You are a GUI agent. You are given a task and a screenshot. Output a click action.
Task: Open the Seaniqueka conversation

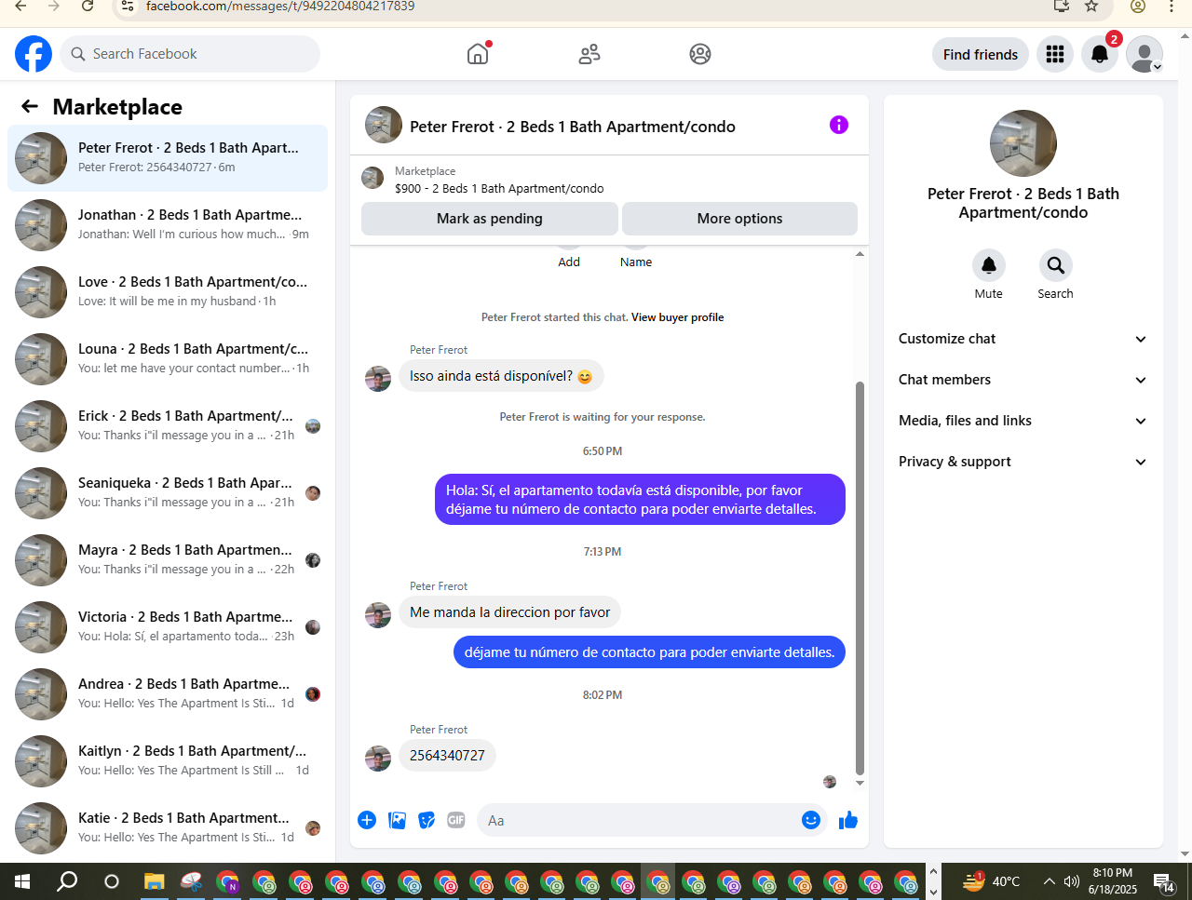click(168, 493)
